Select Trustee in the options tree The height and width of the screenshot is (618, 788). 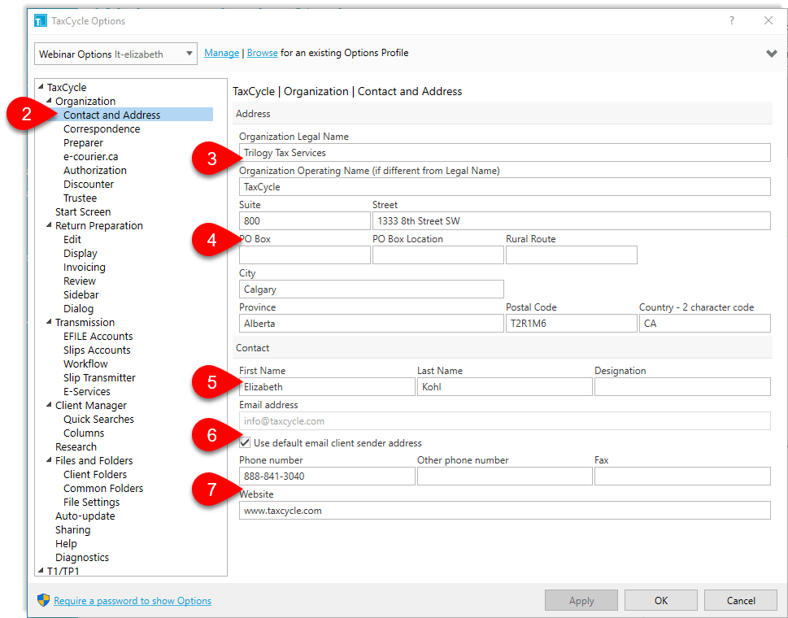(x=80, y=198)
